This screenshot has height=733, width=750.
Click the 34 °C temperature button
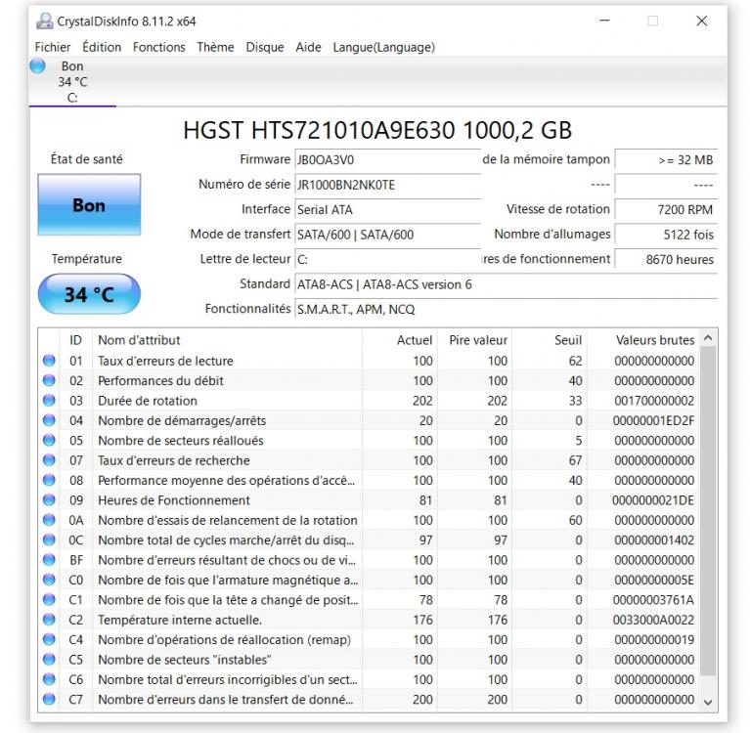point(89,294)
